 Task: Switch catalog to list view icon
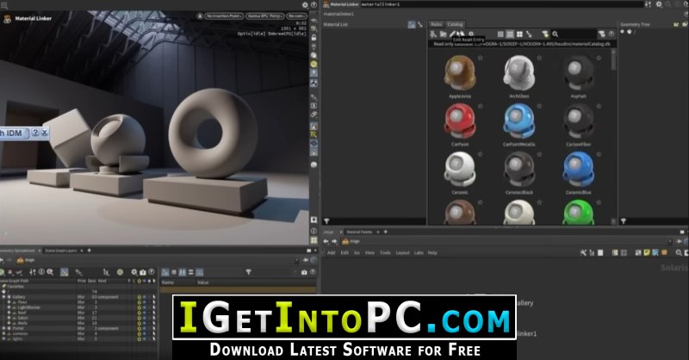pos(500,34)
